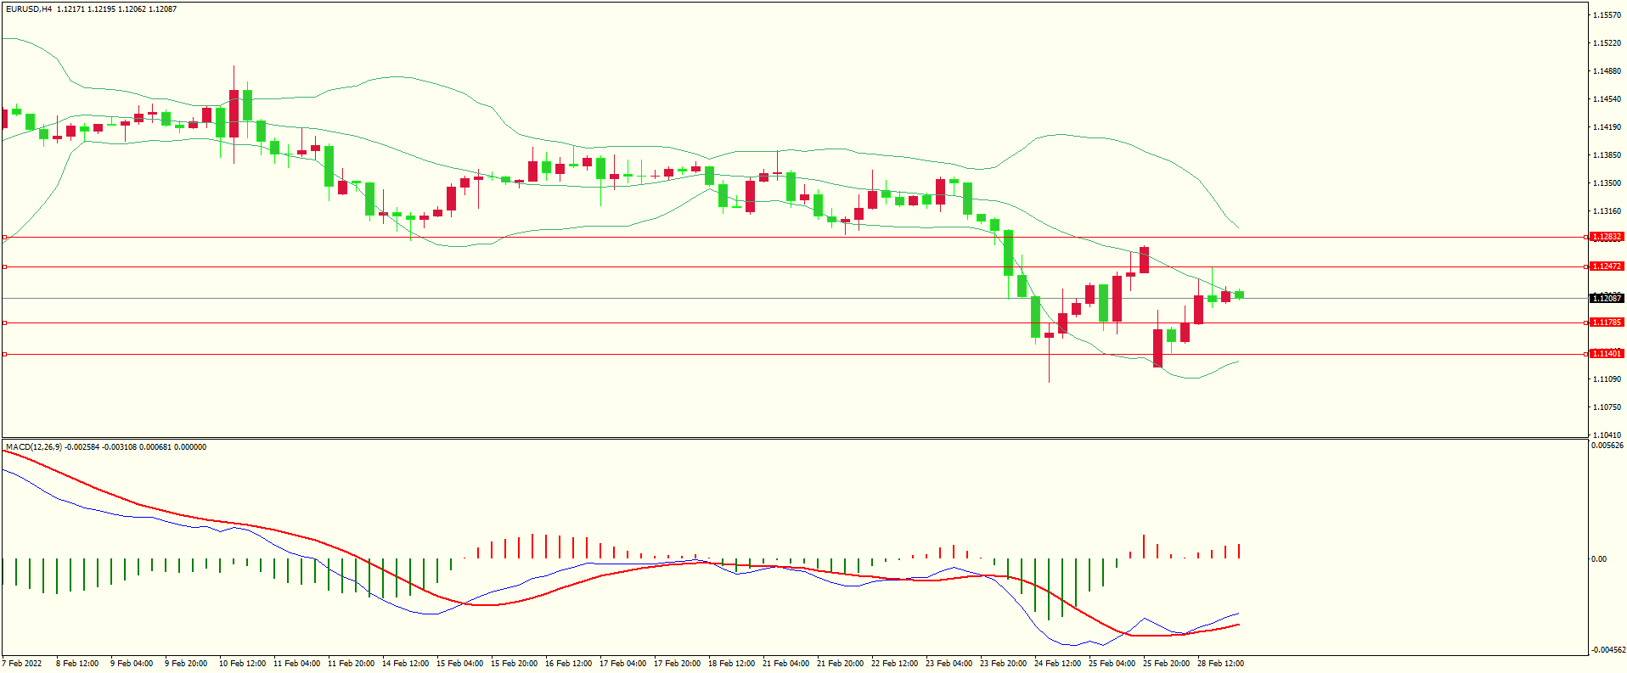
Task: Click the 1.13850 price axis label
Action: pos(1607,155)
